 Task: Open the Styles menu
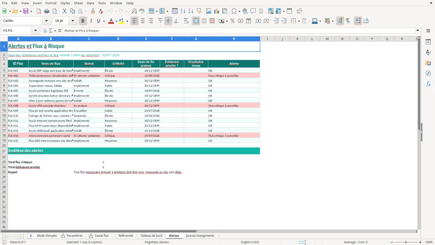(65, 3)
